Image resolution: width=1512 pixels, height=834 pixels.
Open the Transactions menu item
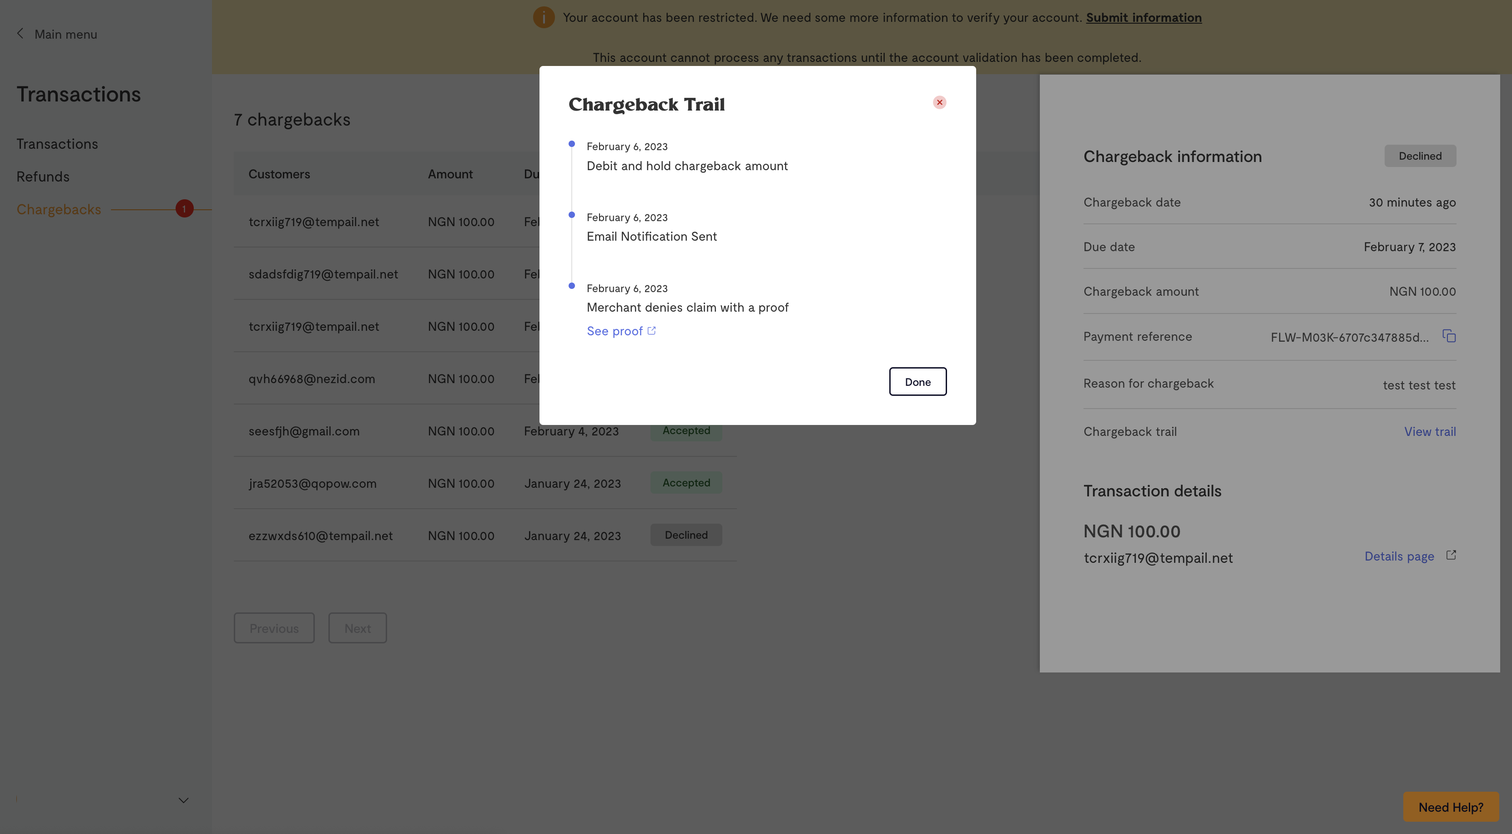click(57, 144)
